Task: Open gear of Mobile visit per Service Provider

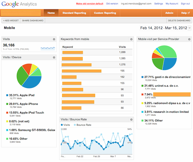Action: 189,39
